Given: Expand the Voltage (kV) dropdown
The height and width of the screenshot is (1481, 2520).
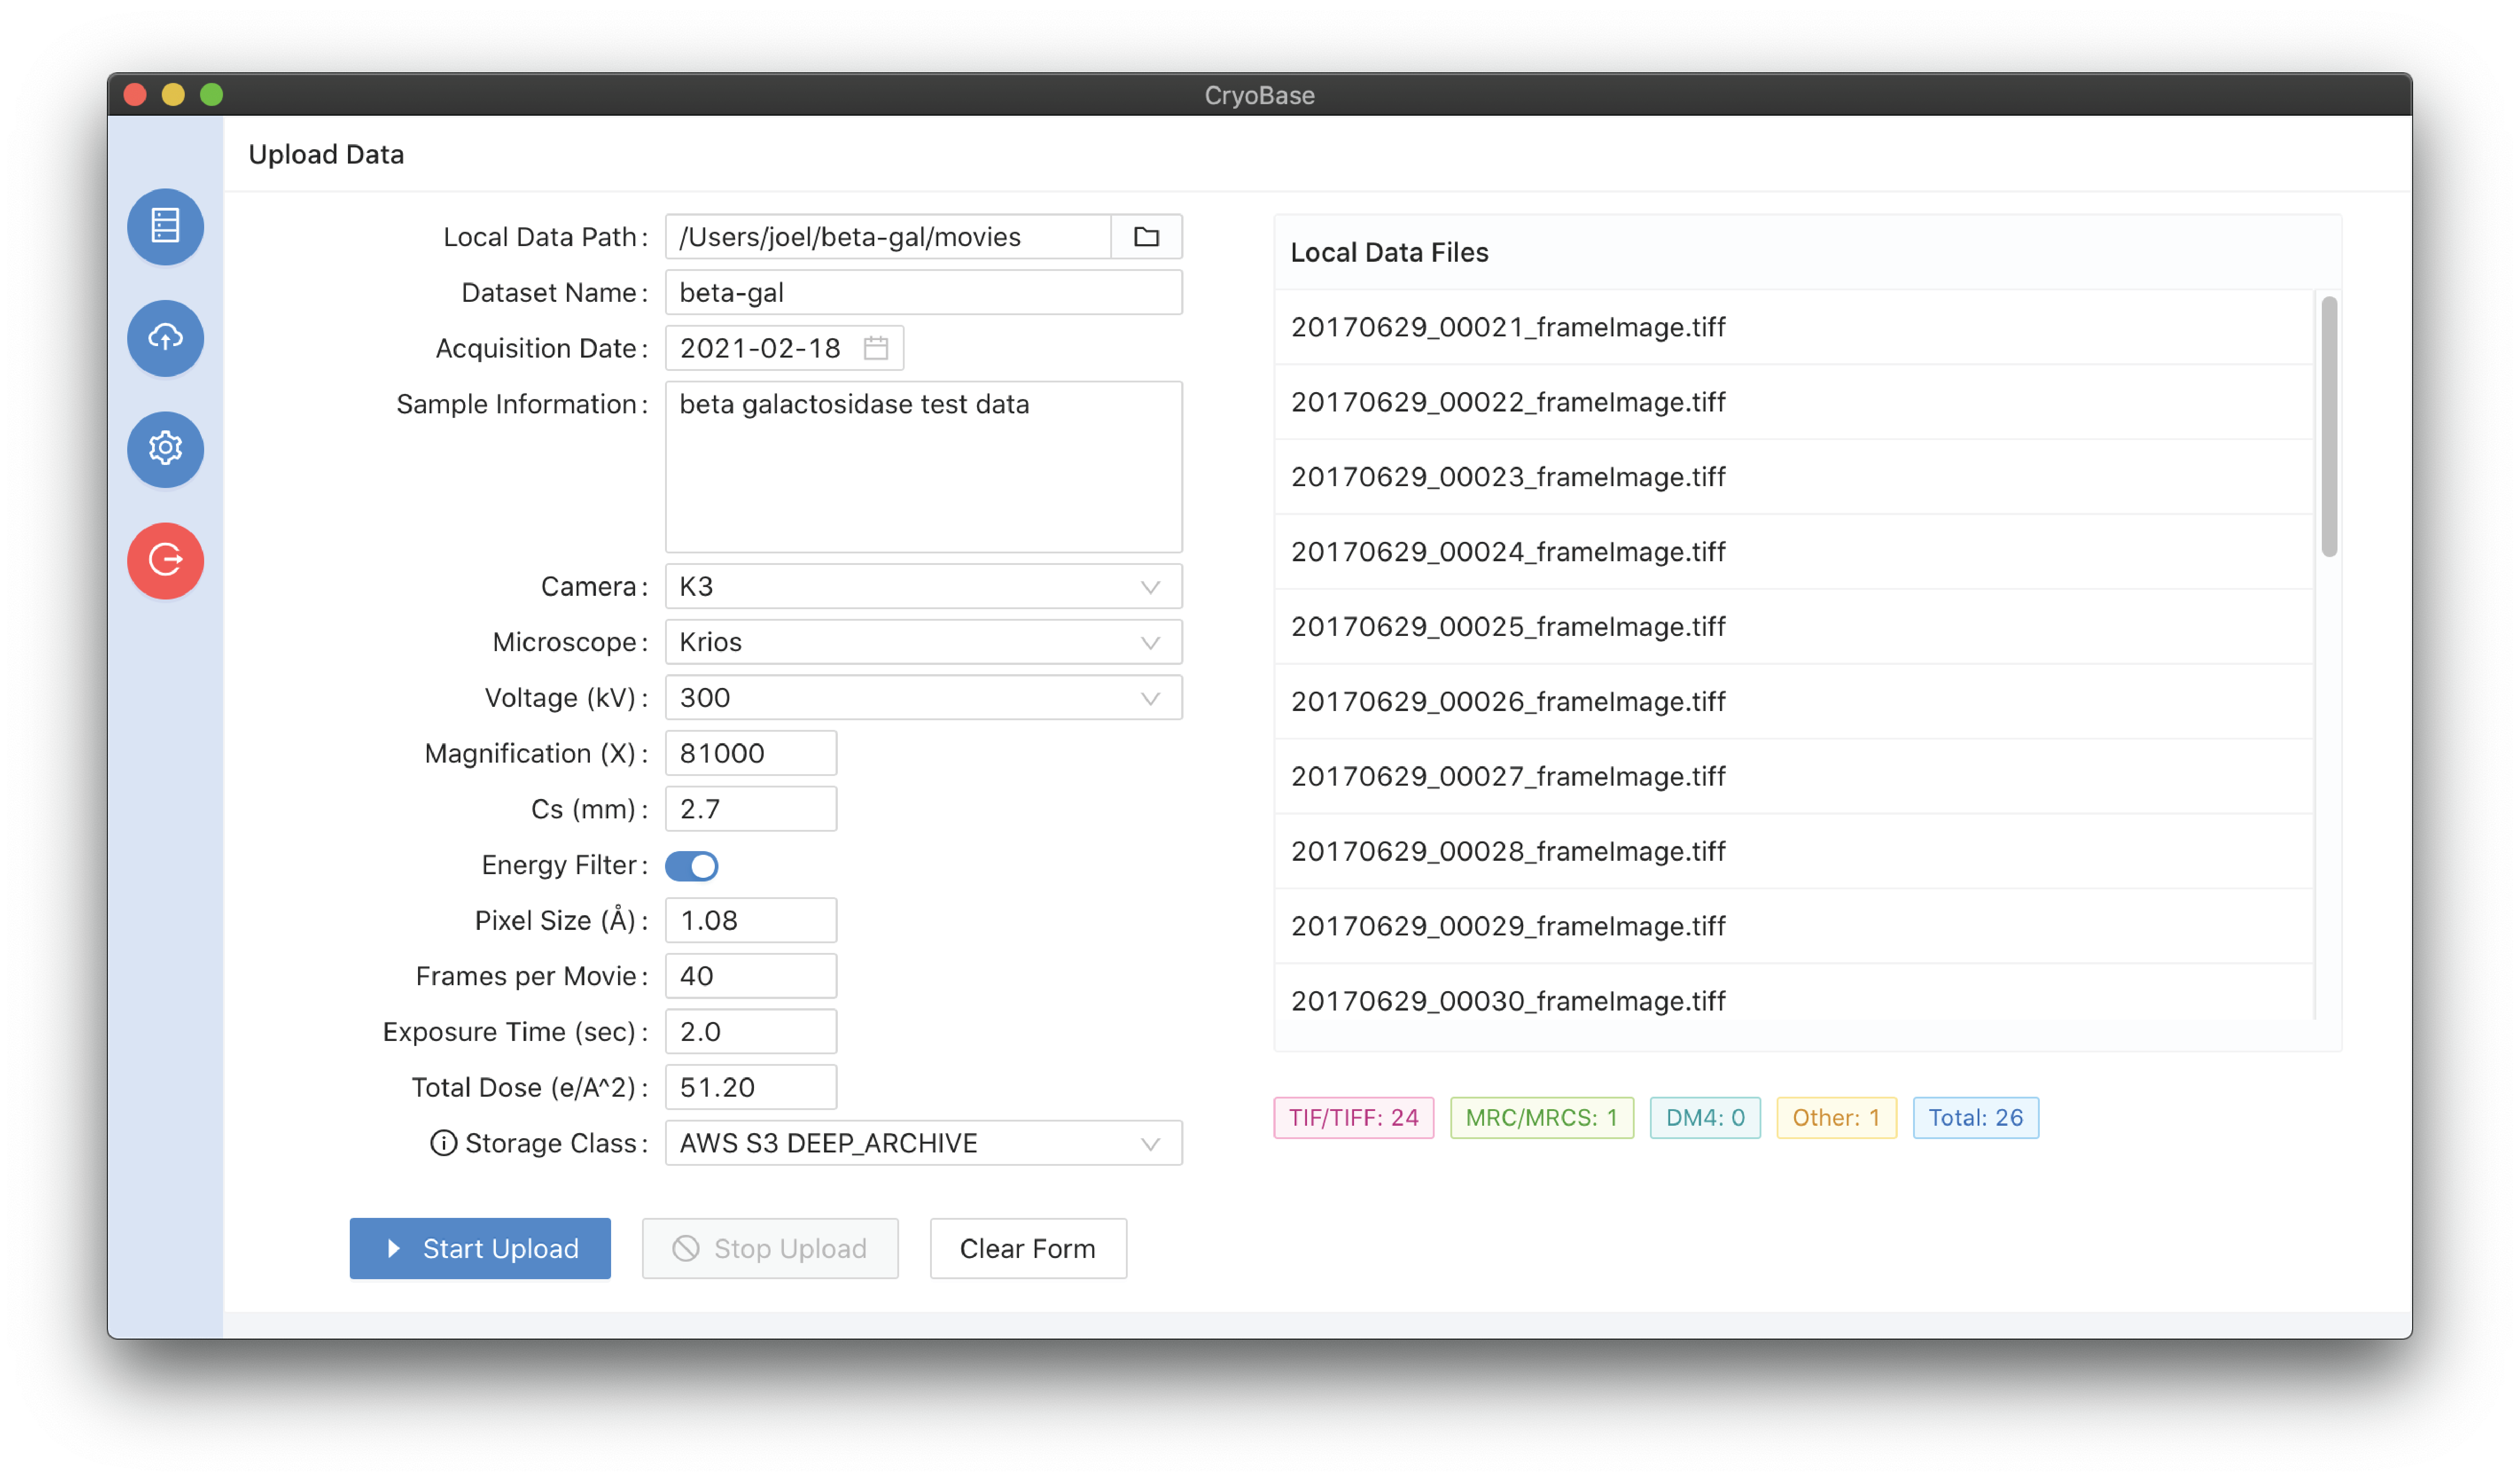Looking at the screenshot, I should [922, 698].
